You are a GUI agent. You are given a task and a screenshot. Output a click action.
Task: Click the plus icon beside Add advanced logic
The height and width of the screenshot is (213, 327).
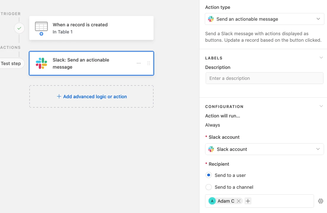(59, 96)
